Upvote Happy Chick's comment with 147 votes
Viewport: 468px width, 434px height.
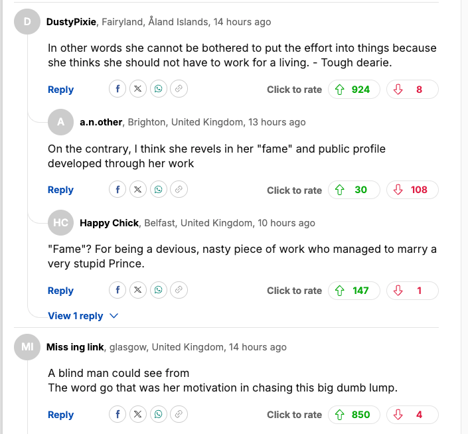pos(354,291)
